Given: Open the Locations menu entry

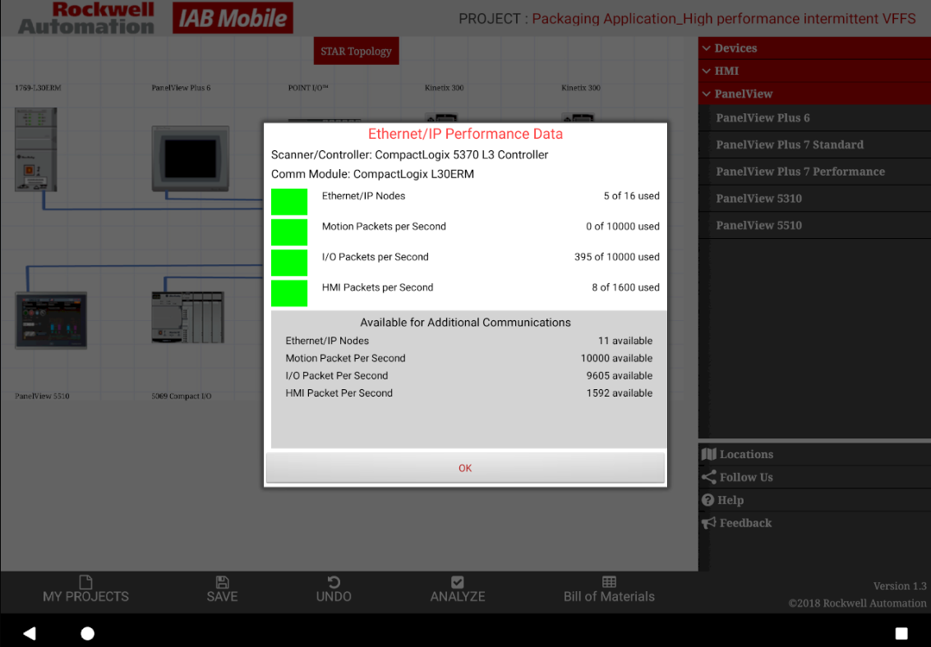Looking at the screenshot, I should (x=814, y=454).
